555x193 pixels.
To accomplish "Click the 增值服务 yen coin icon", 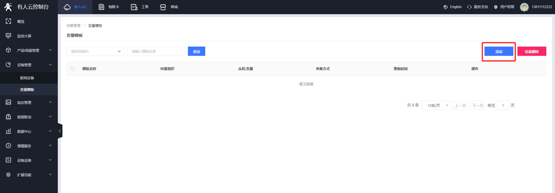I will tap(8, 146).
